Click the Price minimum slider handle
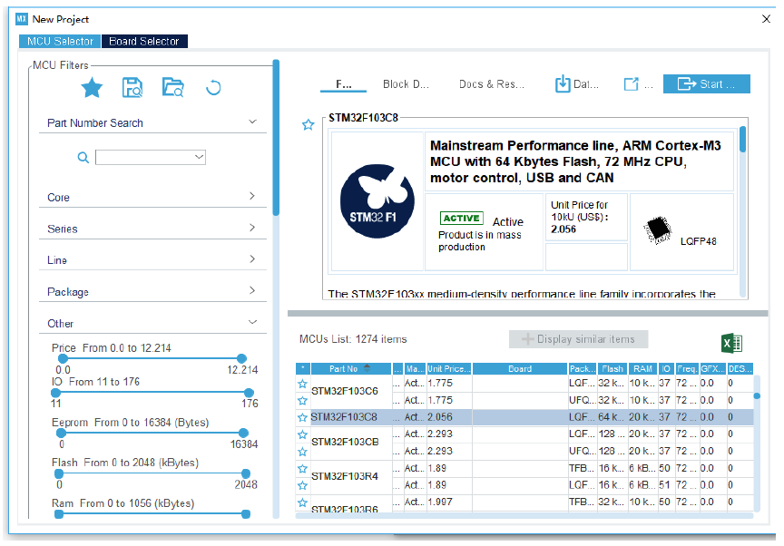The height and width of the screenshot is (546, 784). click(63, 358)
